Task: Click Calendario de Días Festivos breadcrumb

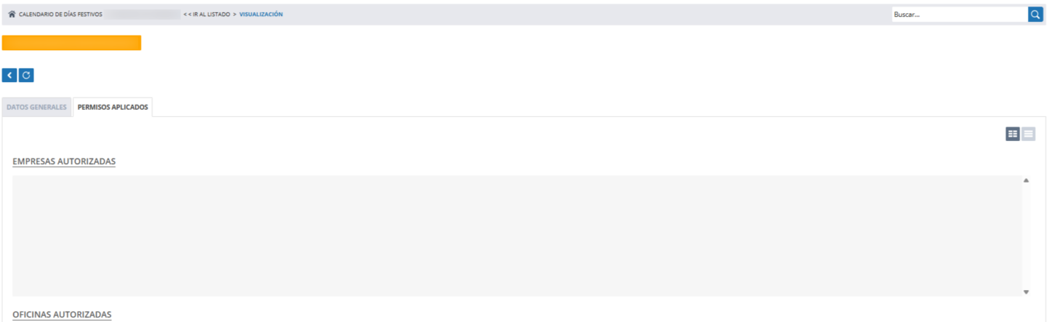Action: point(60,15)
